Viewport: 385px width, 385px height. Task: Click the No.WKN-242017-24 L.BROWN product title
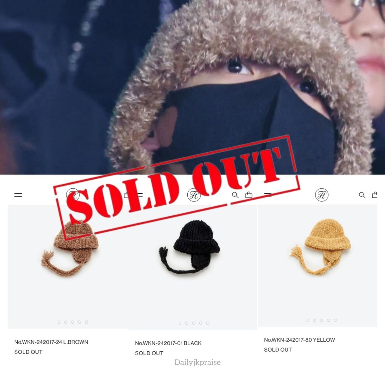click(x=51, y=342)
